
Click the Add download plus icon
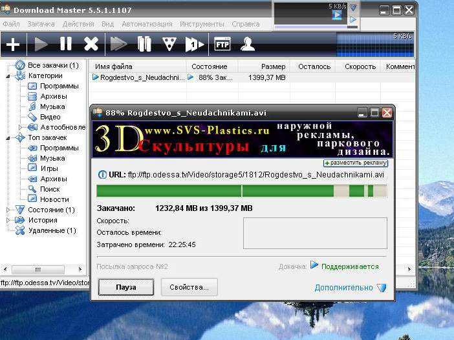tap(13, 45)
